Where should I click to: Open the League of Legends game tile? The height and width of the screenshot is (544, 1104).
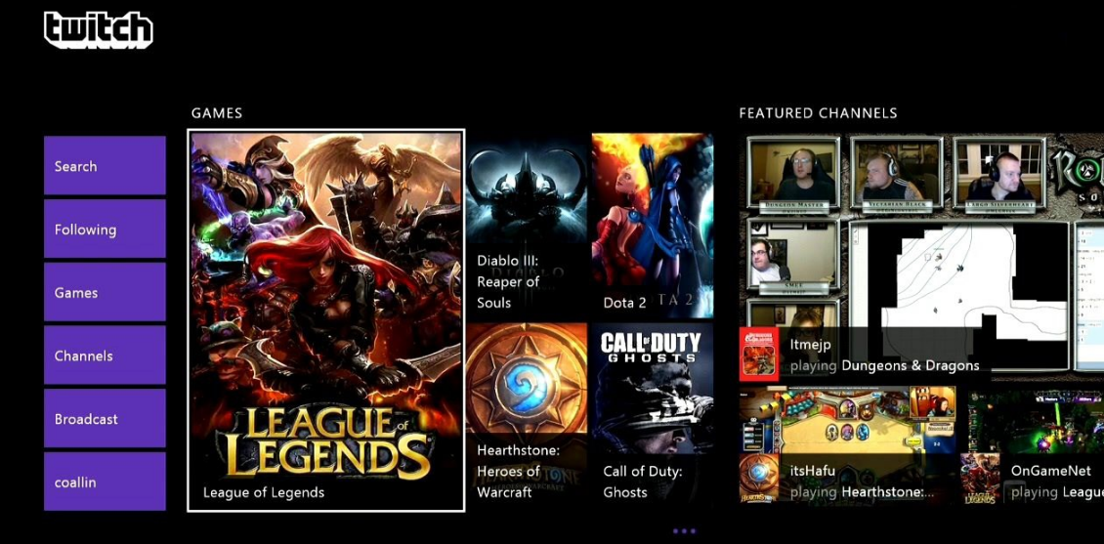click(326, 320)
